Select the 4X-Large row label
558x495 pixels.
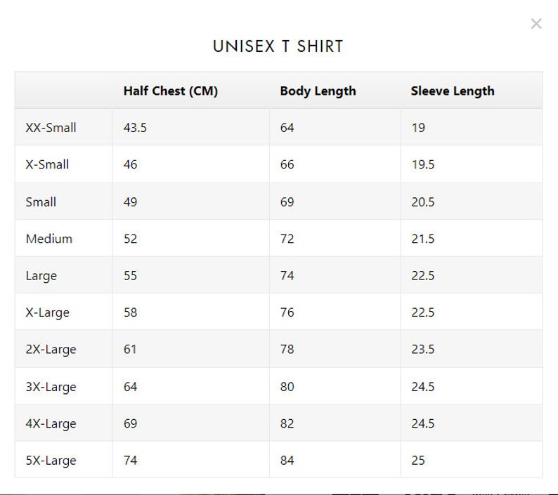(x=51, y=424)
